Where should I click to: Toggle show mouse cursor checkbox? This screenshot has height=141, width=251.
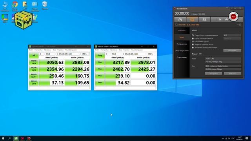point(193,42)
